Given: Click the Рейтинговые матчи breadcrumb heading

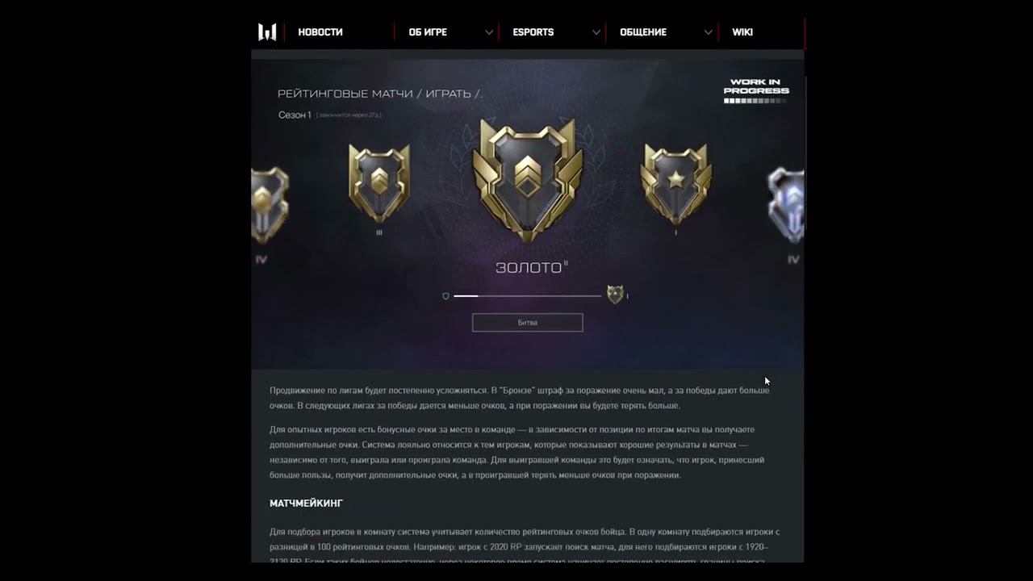Looking at the screenshot, I should tap(380, 94).
